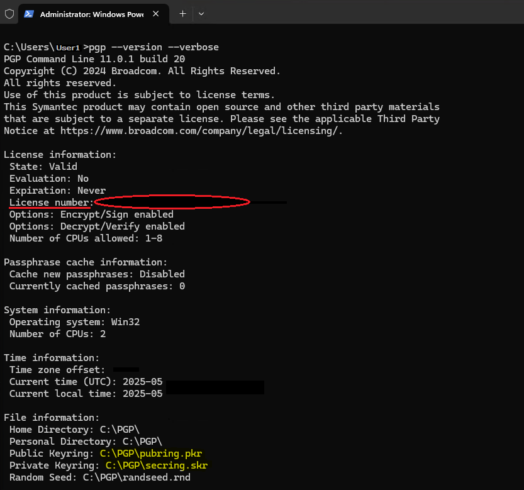
Task: Click the 'Current time (UTC): 2025-05' line
Action: [86, 382]
